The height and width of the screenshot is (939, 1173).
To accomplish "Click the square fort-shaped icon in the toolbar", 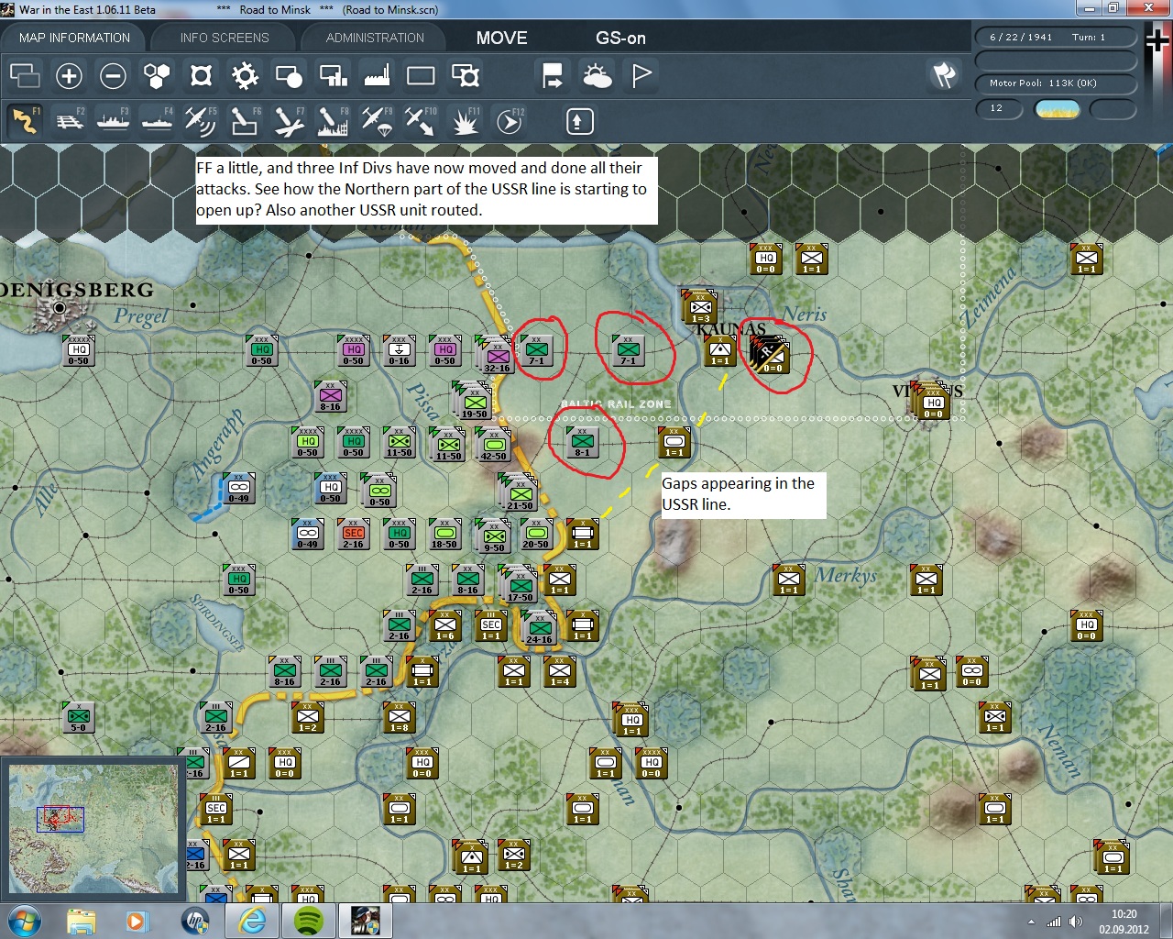I will [201, 75].
